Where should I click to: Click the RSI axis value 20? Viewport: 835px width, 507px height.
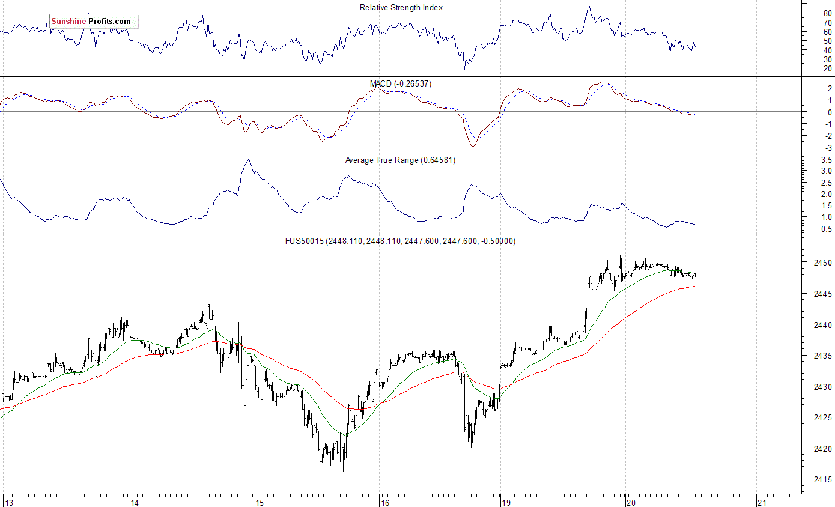(x=828, y=69)
